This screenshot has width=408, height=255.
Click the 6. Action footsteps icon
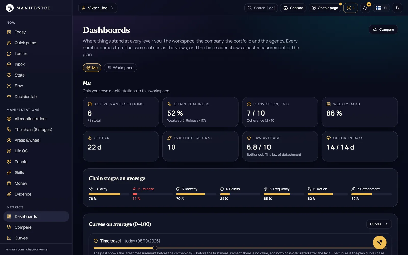(310, 189)
